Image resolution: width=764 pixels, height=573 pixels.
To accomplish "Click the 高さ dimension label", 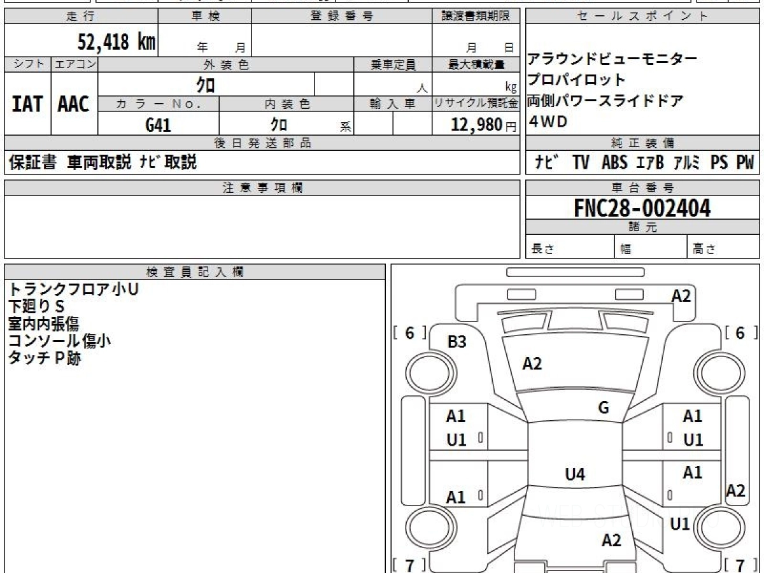I will pos(704,250).
